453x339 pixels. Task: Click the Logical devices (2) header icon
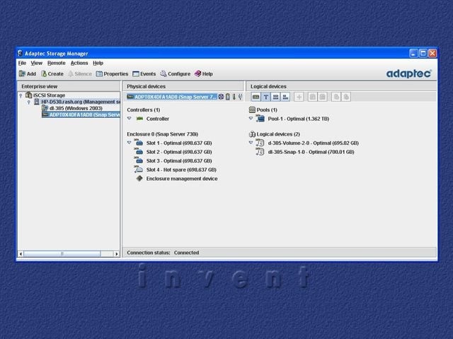[x=252, y=134]
